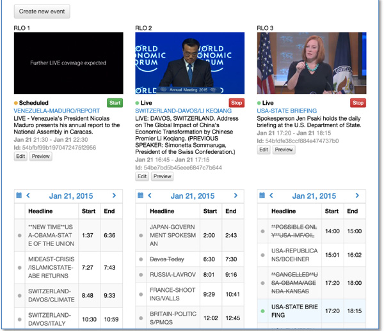Select Id 54bfdfe38ccf884e474737b0 text
Viewport: 384px width, 331px height.
pos(298,141)
